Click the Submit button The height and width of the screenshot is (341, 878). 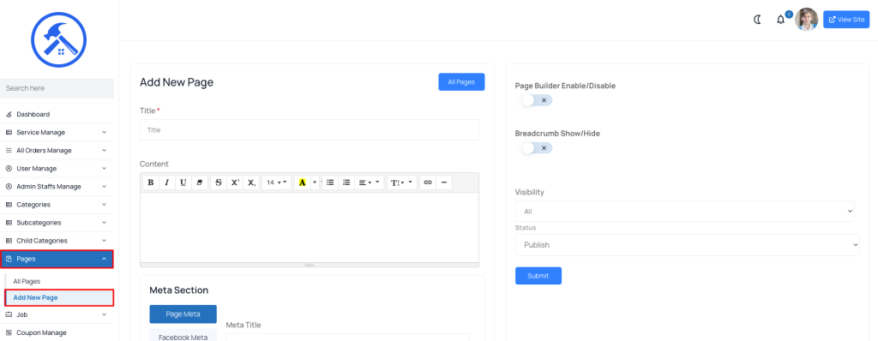click(538, 276)
